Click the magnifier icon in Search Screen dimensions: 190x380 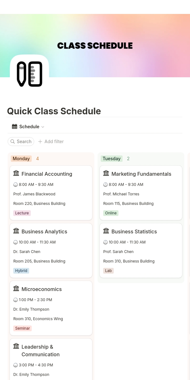13,142
